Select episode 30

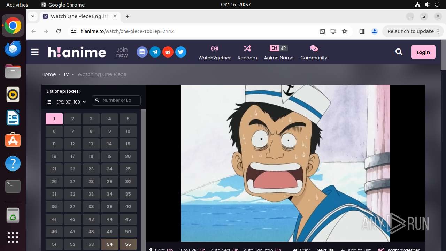coord(128,182)
